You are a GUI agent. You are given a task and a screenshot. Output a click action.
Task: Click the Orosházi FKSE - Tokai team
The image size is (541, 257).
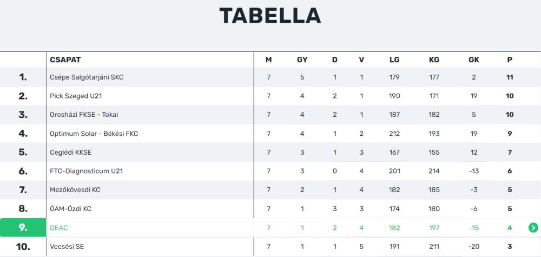coord(84,115)
